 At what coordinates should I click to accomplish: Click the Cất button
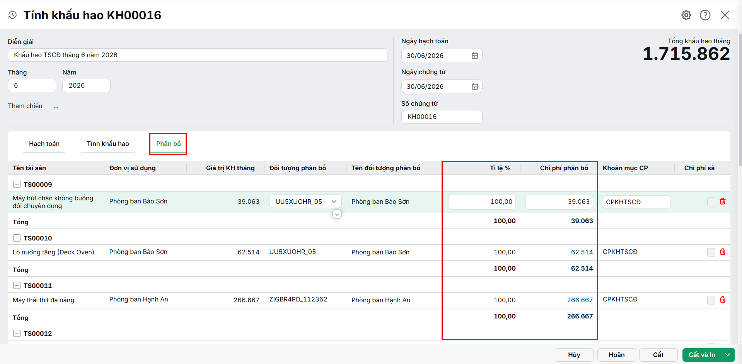pyautogui.click(x=658, y=355)
